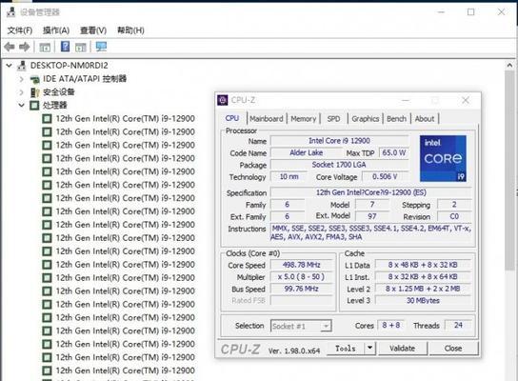The image size is (518, 381).
Task: Click the L1 Inst. cache value
Action: [423, 276]
